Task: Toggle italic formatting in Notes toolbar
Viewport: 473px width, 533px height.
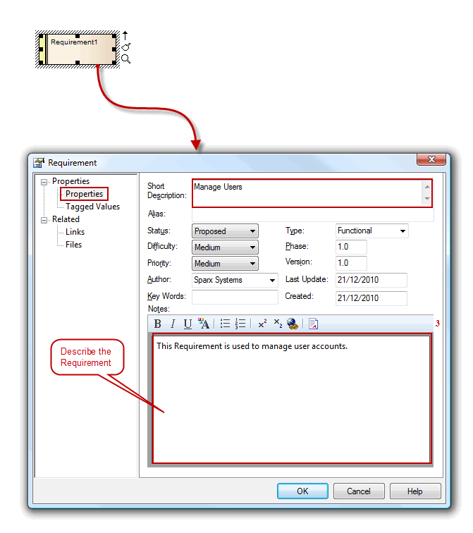Action: point(173,324)
